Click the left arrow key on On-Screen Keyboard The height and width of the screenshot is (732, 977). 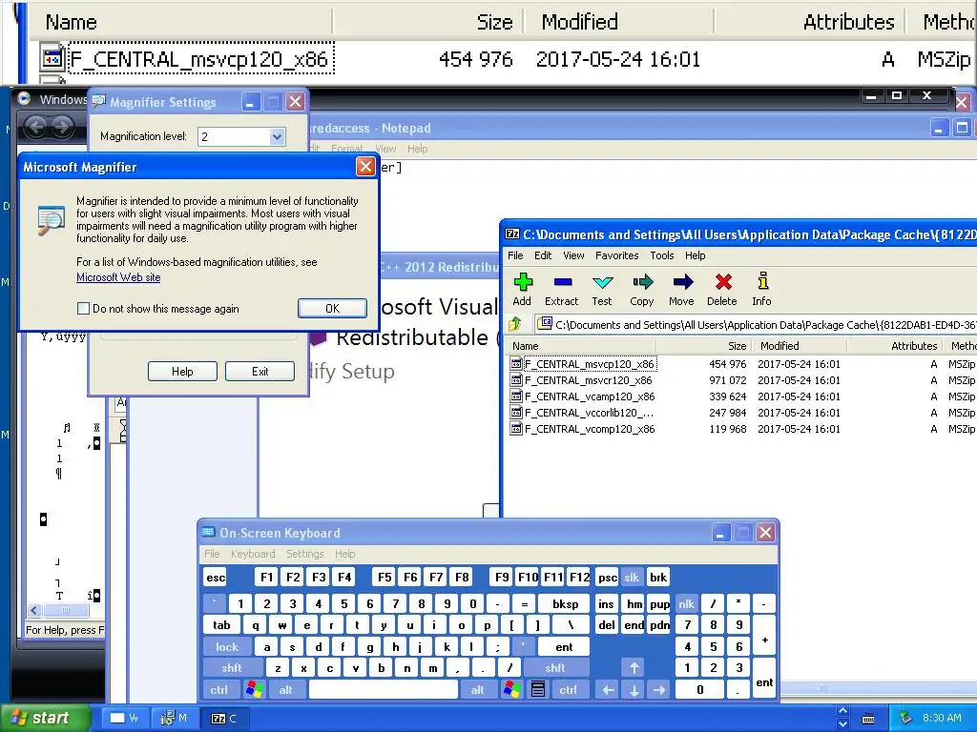[608, 690]
